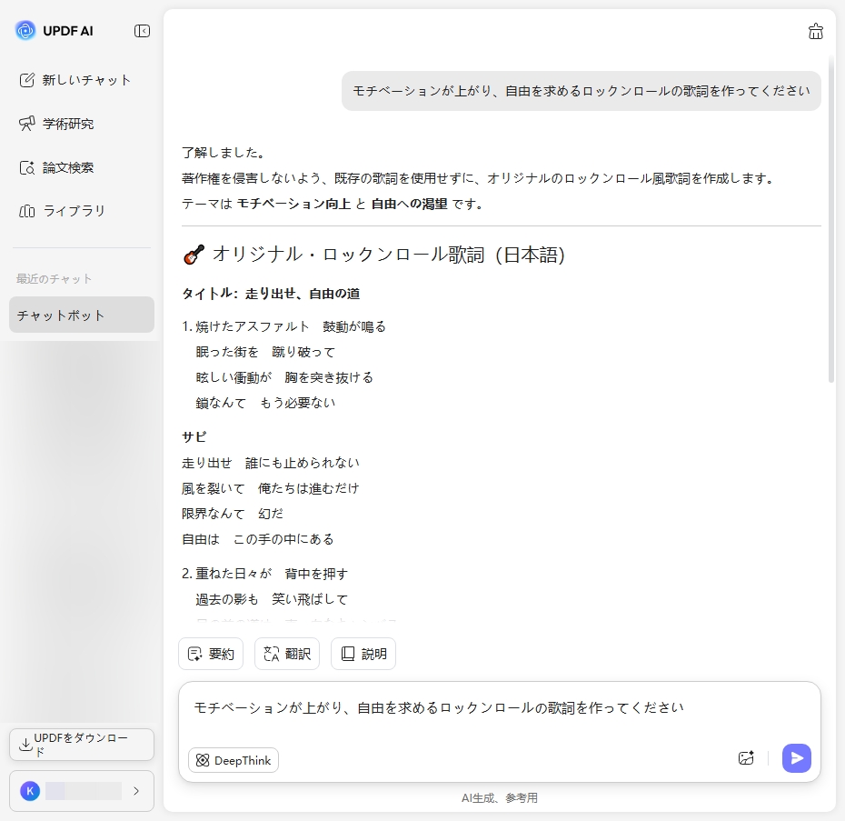Open the チャットポット recent chat

[x=81, y=315]
